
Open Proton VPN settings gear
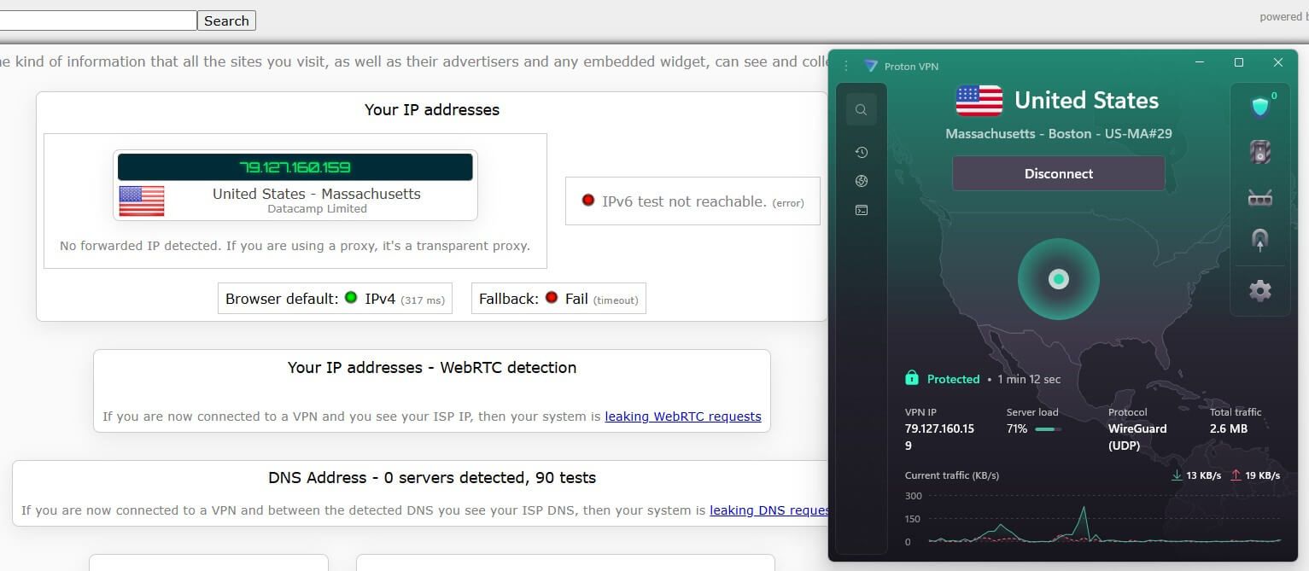[x=1260, y=290]
